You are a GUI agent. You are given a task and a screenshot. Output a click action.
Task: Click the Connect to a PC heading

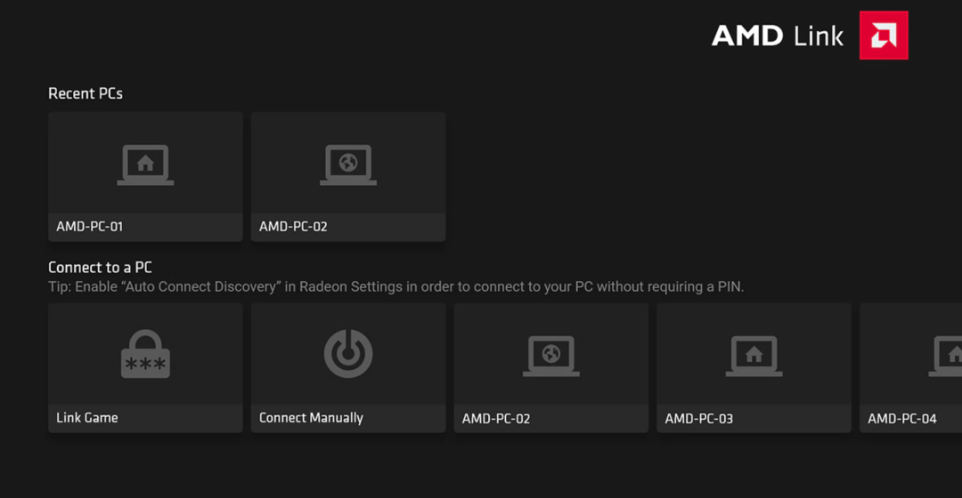click(100, 268)
